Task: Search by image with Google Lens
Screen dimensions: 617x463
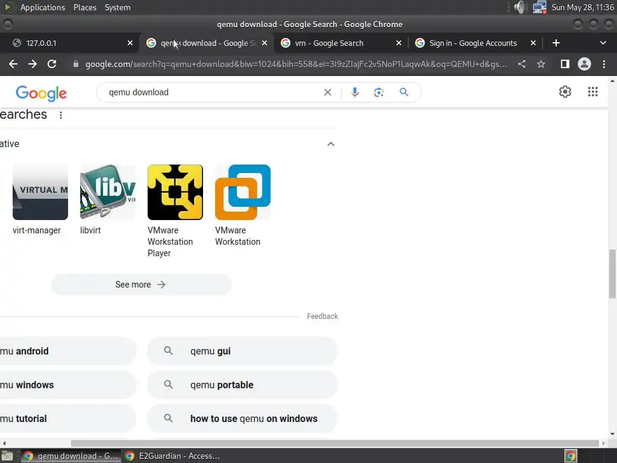Action: coord(379,92)
